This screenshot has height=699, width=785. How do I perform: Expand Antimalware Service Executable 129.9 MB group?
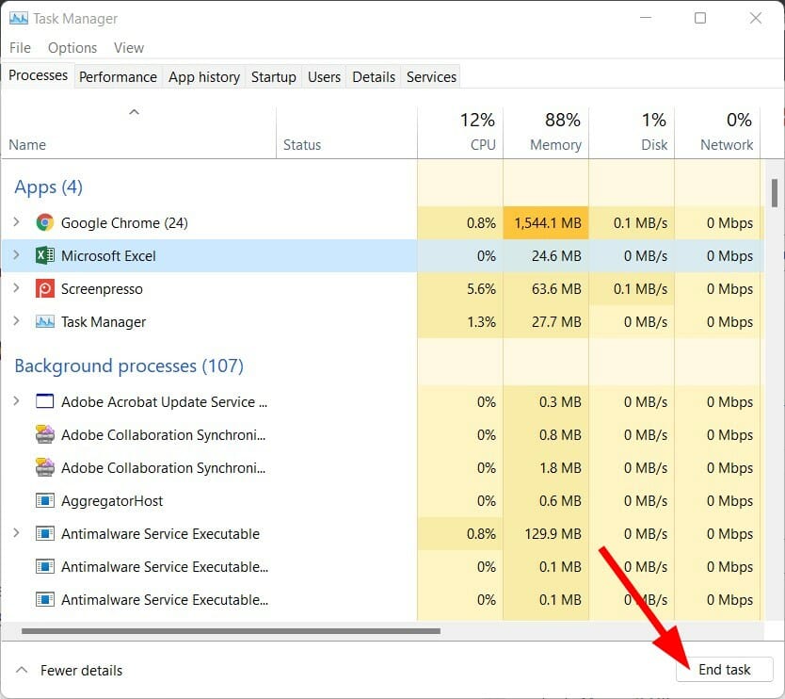(x=17, y=533)
